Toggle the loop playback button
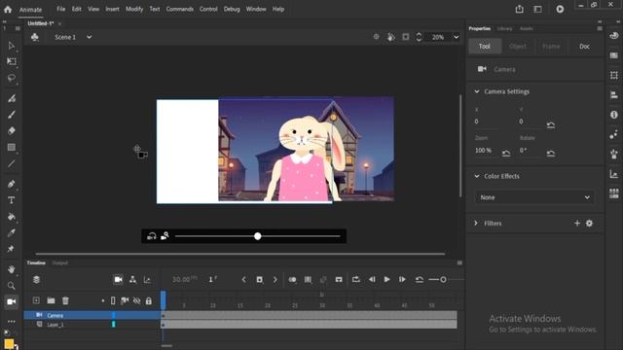This screenshot has width=623, height=350. click(x=356, y=280)
